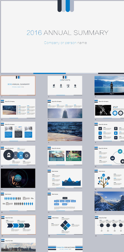Screen dimensions: 124x252
Task: Open the Thank You For Watching thumbnail
Action: tap(65, 245)
